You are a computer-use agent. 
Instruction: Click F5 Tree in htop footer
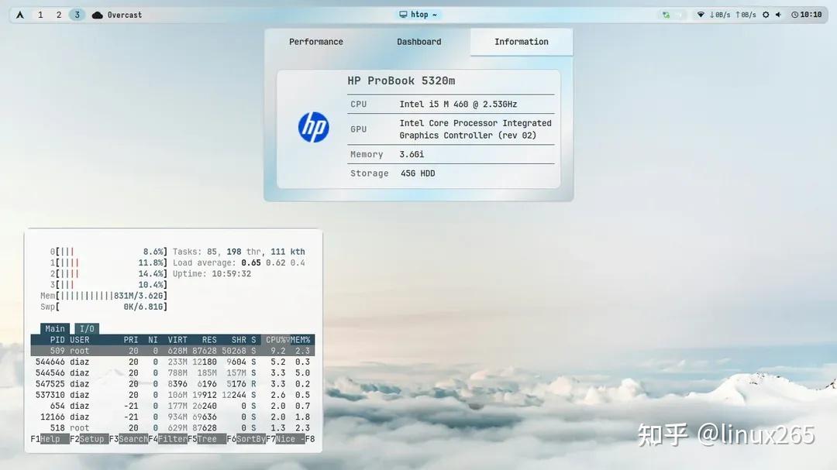coord(207,439)
